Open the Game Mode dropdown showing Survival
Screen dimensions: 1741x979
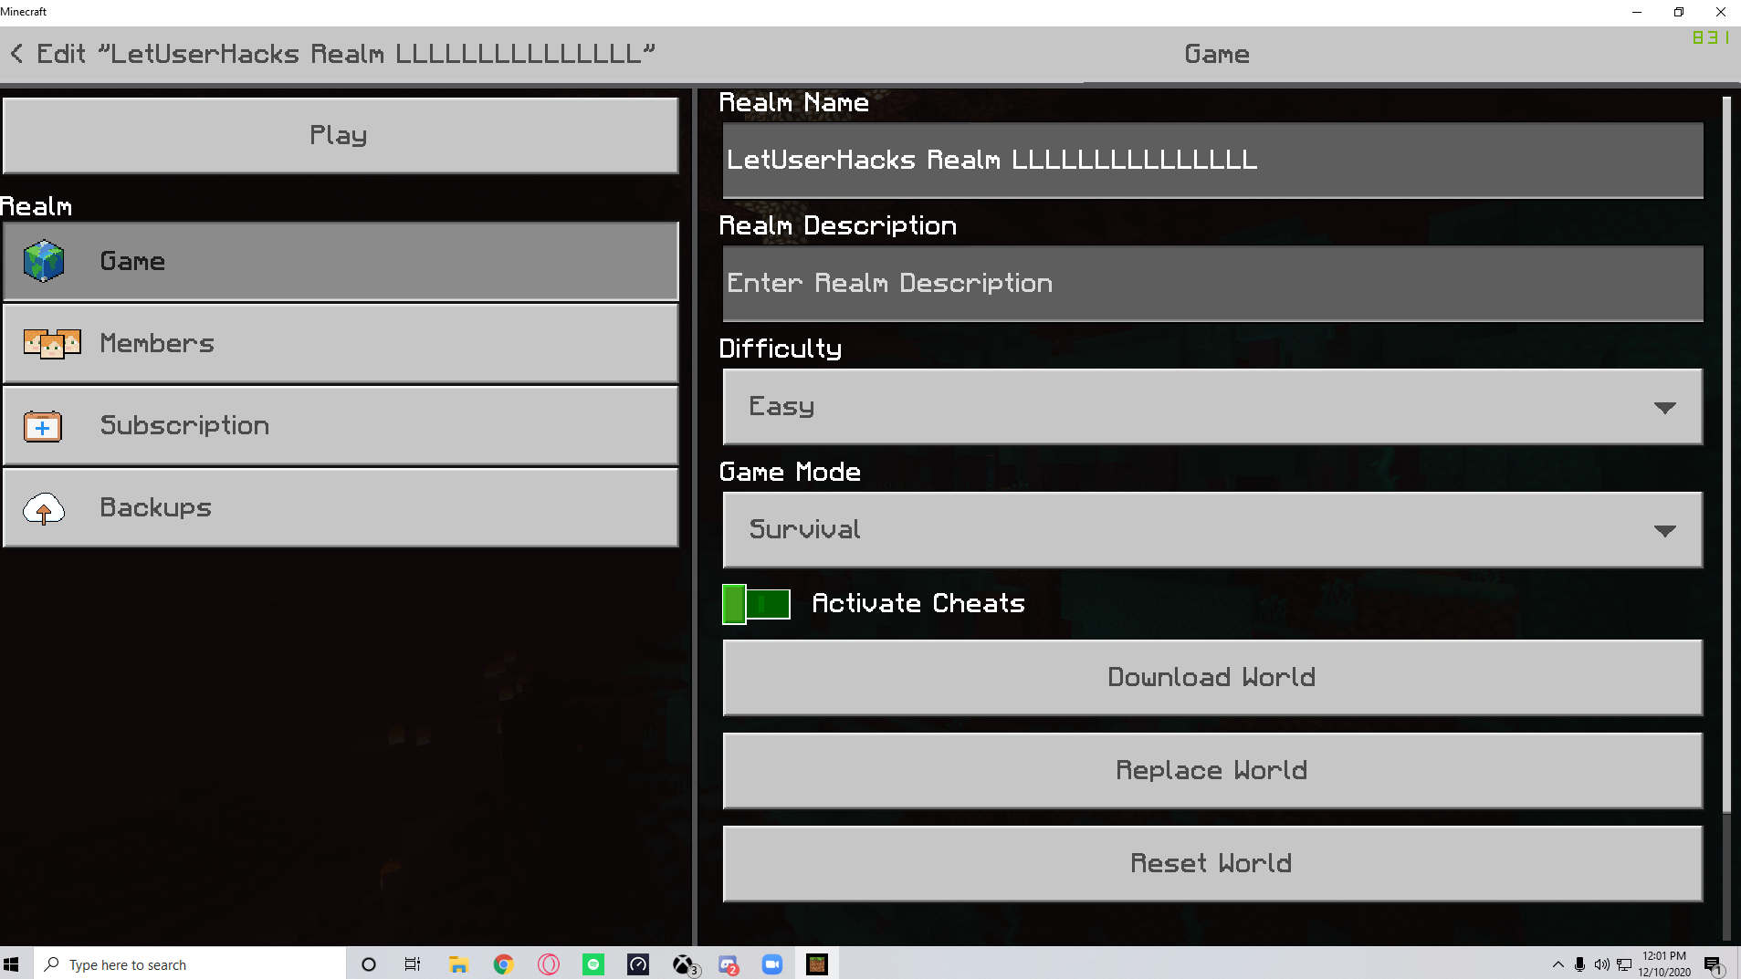[x=1212, y=529]
